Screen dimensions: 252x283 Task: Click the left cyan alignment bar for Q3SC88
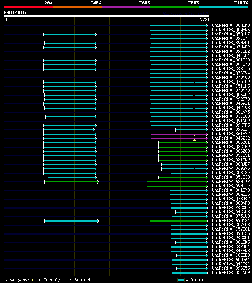tap(71, 117)
